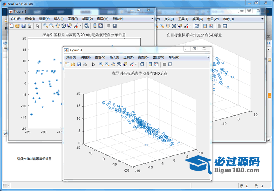Select Brush data tool in Figure 3
The height and width of the screenshot is (191, 274).
point(131,65)
